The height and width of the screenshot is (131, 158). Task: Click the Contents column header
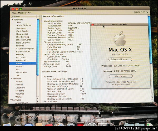23,17
